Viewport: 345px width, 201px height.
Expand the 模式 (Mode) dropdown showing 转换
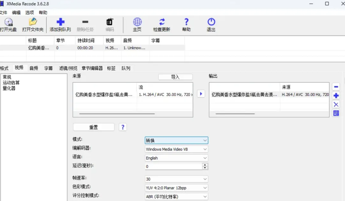click(x=176, y=140)
